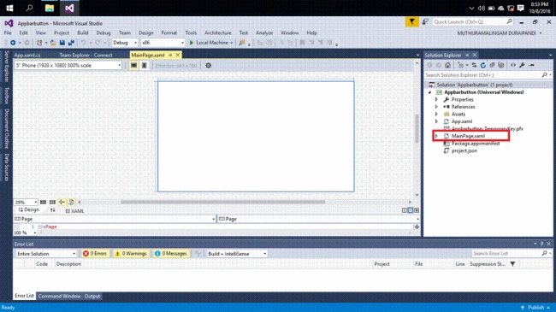
Task: Click the Solution Explorer Home icon
Action: coord(448,65)
